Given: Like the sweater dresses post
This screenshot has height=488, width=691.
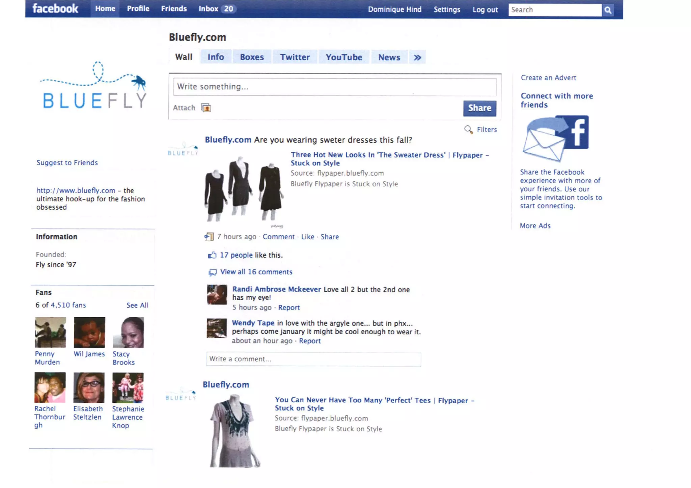Looking at the screenshot, I should (307, 237).
